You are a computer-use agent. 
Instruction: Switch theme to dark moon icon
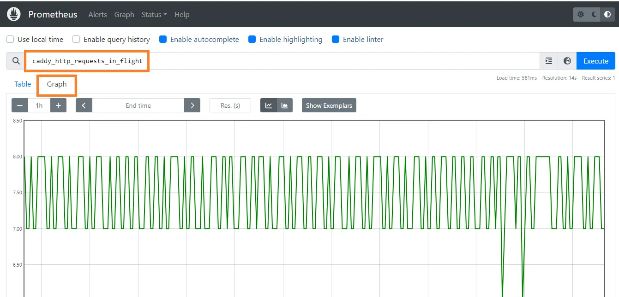[x=594, y=14]
